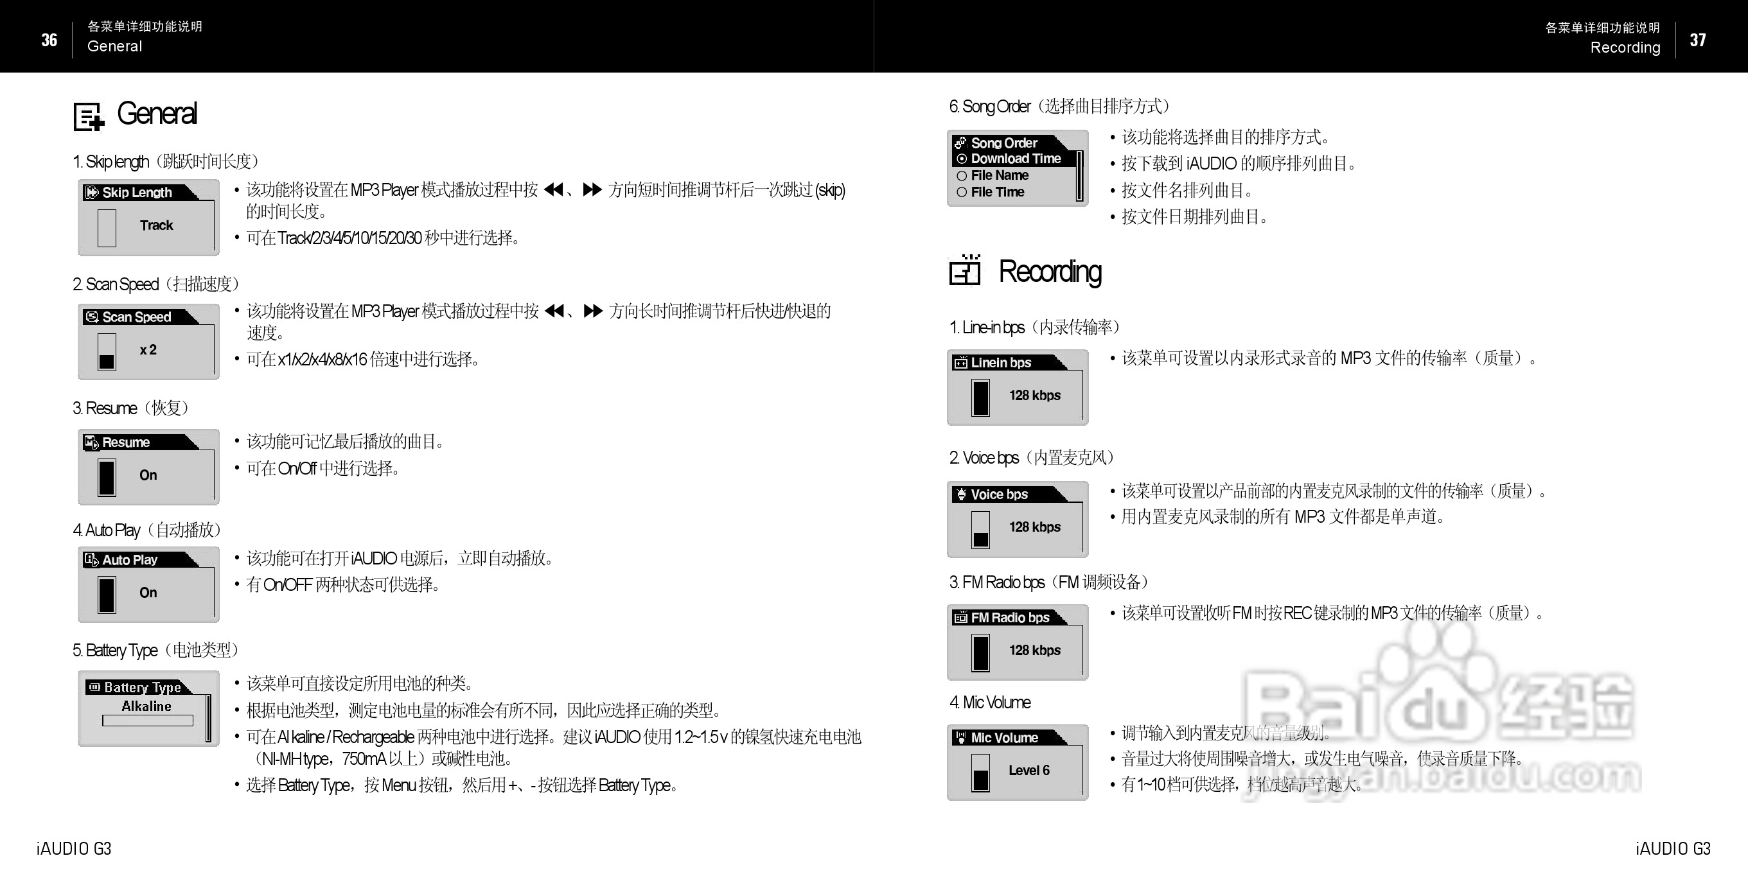
Task: Choose the File Name sort option
Action: click(962, 175)
